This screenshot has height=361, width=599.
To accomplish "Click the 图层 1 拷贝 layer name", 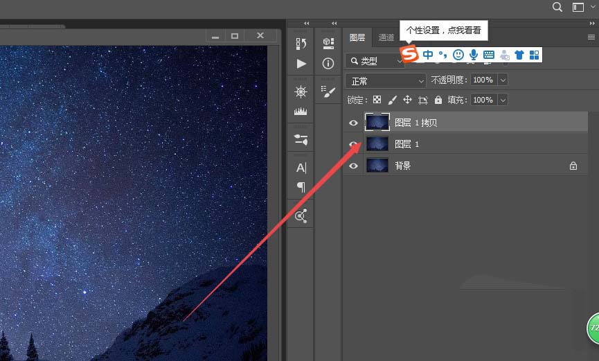I will click(x=415, y=123).
